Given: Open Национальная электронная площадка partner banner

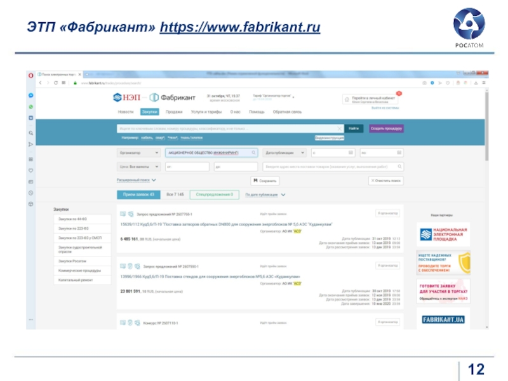Looking at the screenshot, I should (443, 234).
